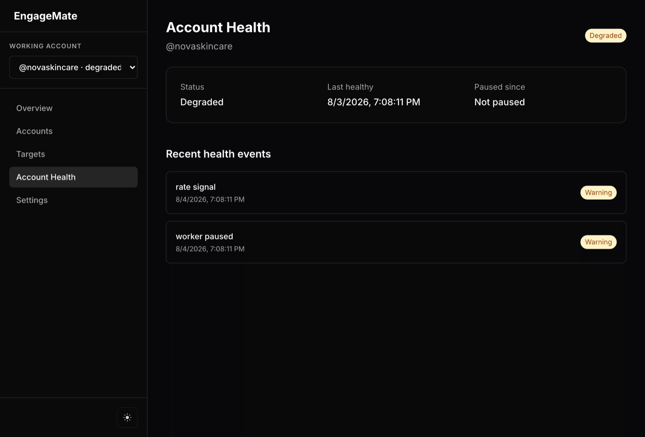Image resolution: width=645 pixels, height=437 pixels.
Task: Select the worker paused event title
Action: click(204, 236)
